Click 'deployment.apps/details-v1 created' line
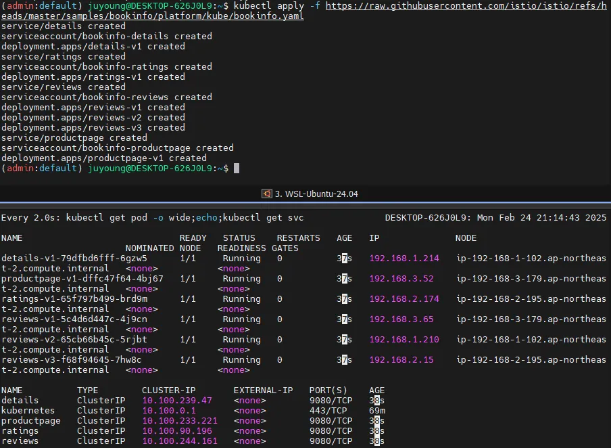 click(93, 47)
